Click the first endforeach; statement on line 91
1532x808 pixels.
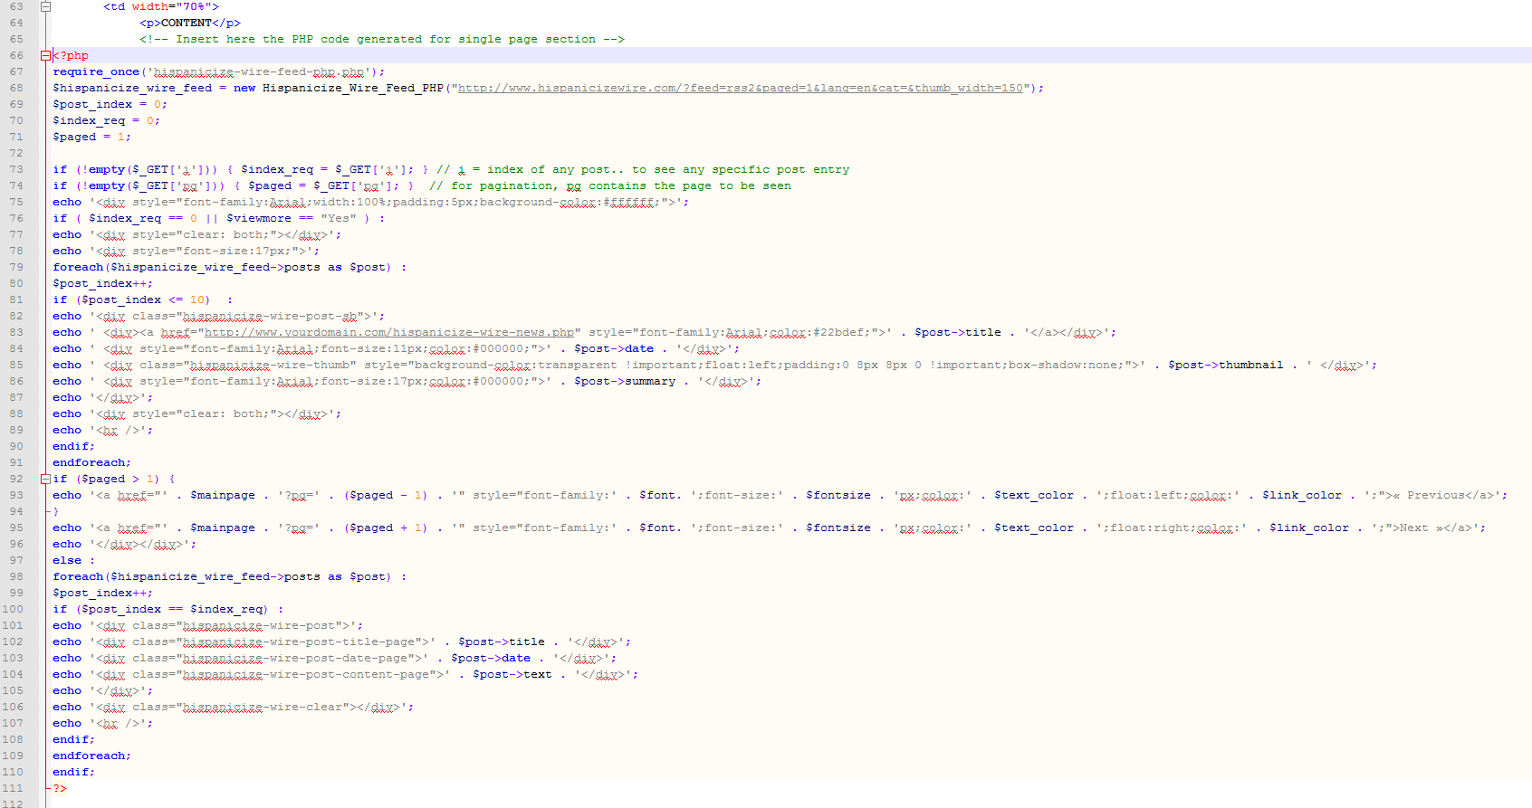click(x=91, y=462)
